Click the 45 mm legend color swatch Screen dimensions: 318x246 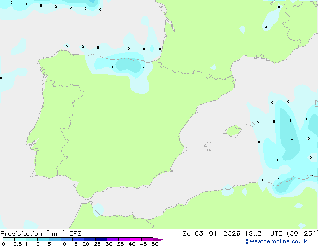147,239
